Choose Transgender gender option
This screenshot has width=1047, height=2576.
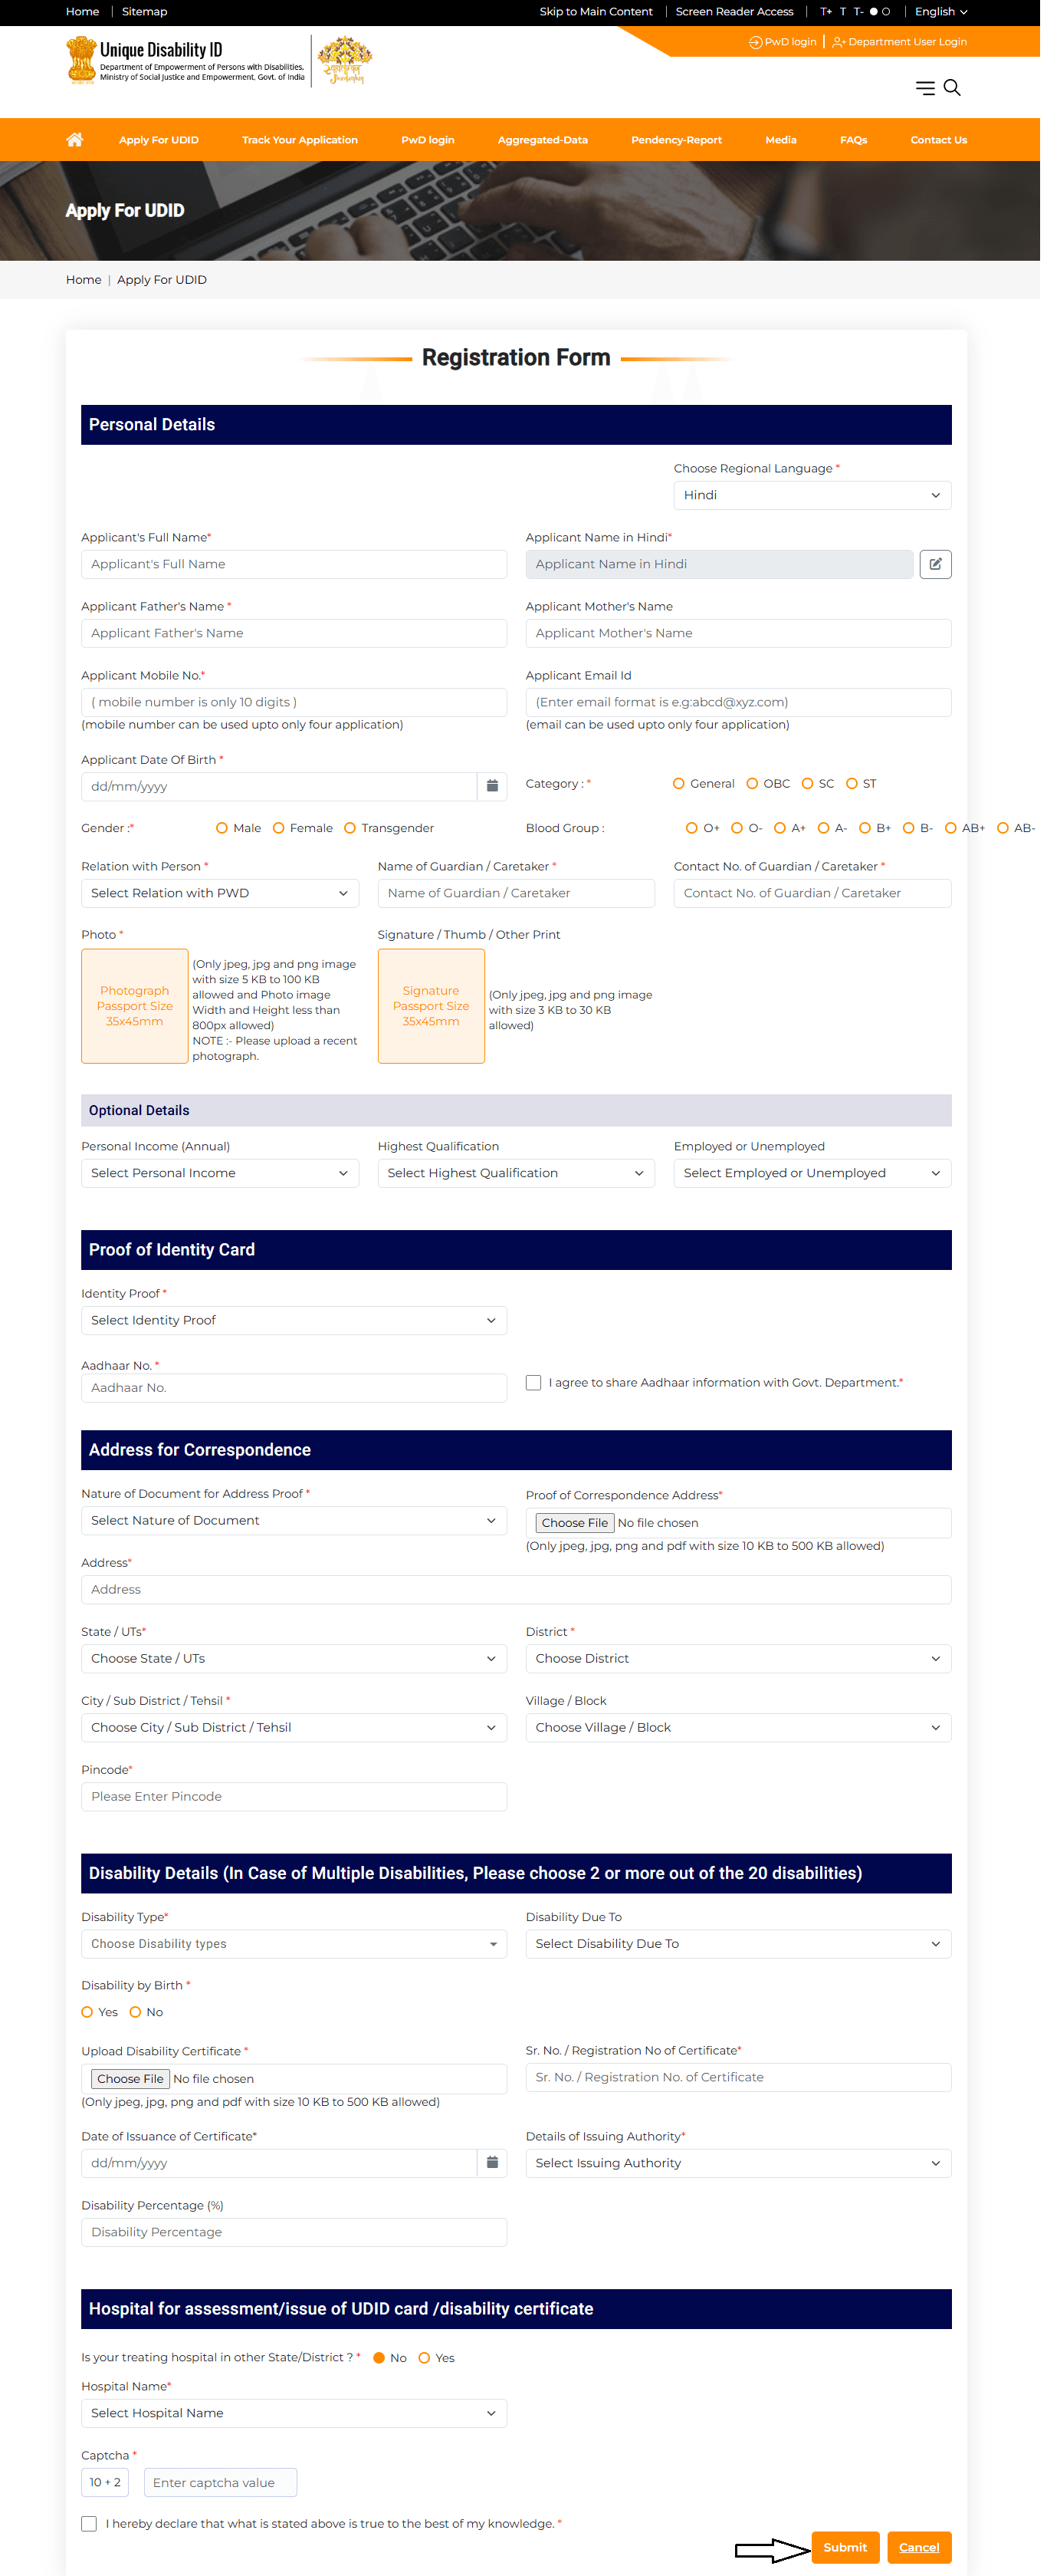point(350,828)
